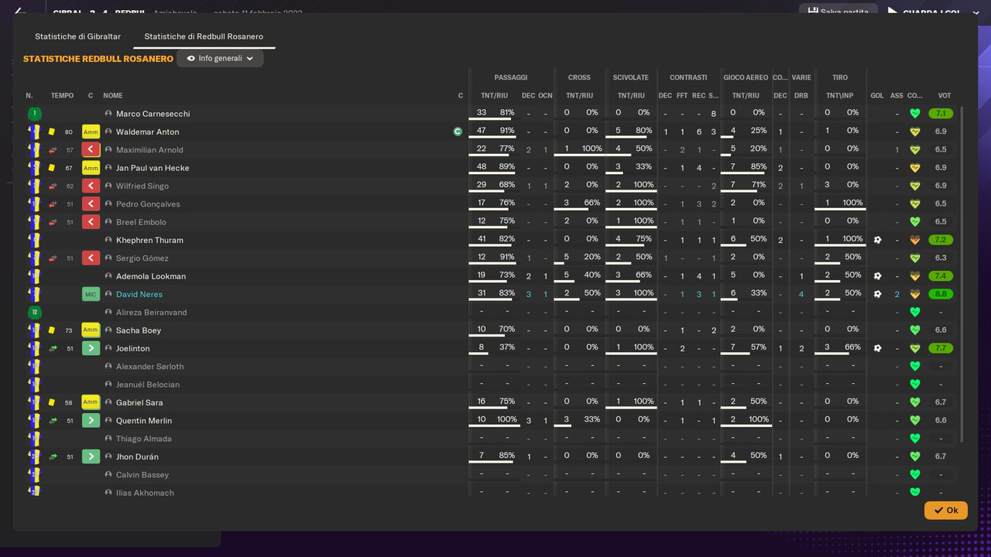Click the 7.1 rating badge for Marco Carnesecchi
Screen dimensions: 991x557
point(941,114)
